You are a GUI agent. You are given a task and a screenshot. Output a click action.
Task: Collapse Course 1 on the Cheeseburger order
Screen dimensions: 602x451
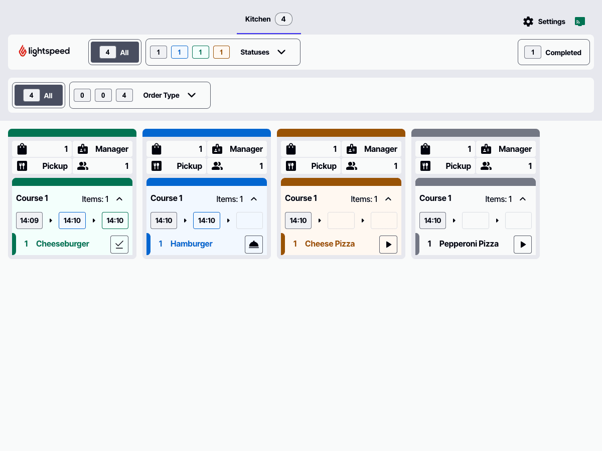coord(119,199)
